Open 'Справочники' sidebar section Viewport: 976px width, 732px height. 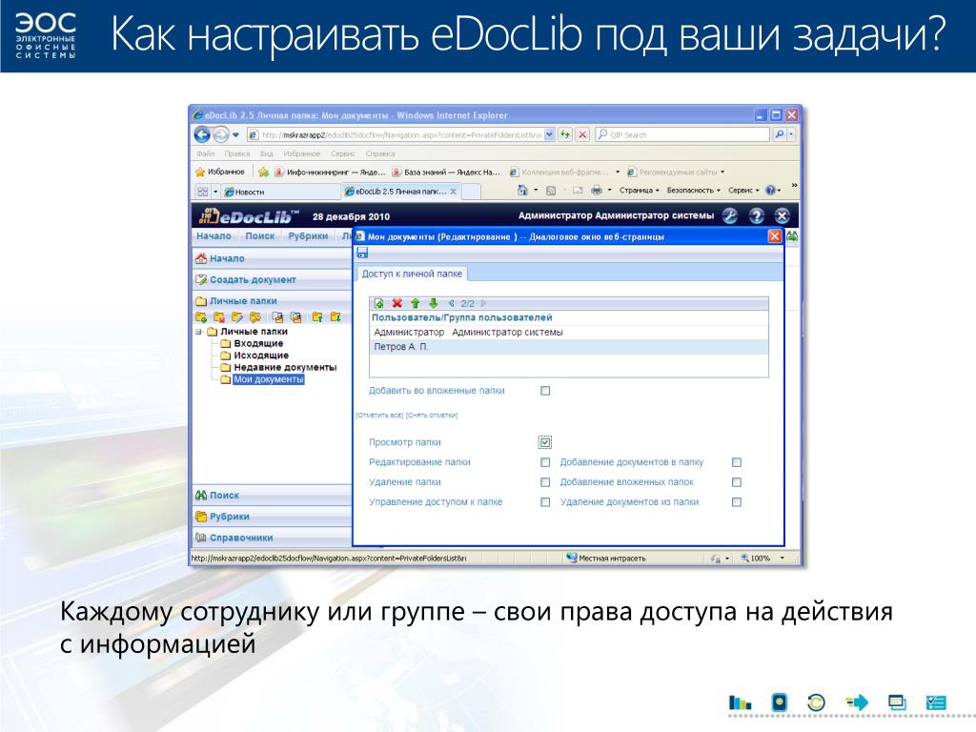pyautogui.click(x=272, y=538)
